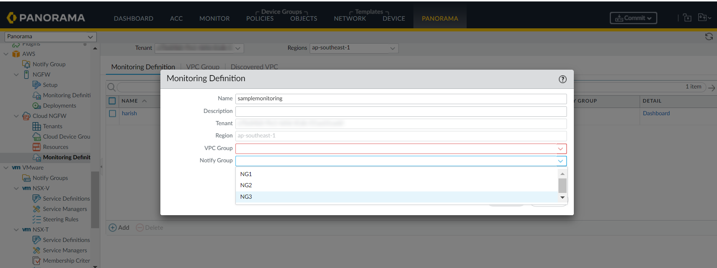Viewport: 717px width, 268px height.
Task: Toggle the select-all checkbox in NAME header
Action: point(112,101)
